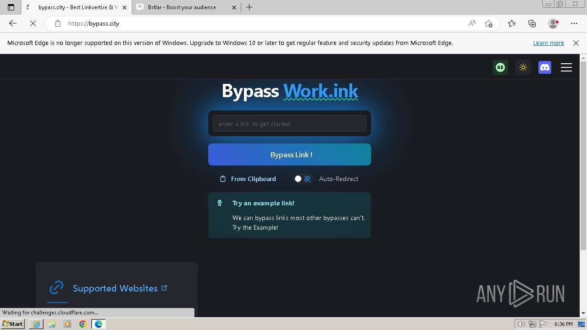Screen dimensions: 587x330
Task: Toggle the Auto-Redirect switch
Action: coord(303,179)
